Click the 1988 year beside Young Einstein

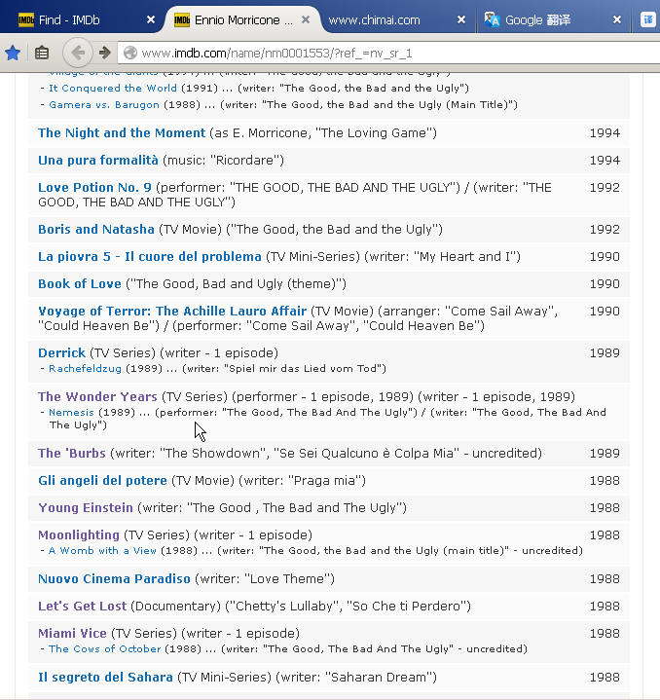click(x=605, y=507)
